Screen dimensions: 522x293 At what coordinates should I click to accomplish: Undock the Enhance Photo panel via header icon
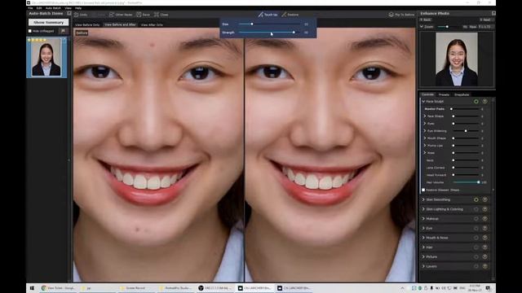(x=493, y=13)
